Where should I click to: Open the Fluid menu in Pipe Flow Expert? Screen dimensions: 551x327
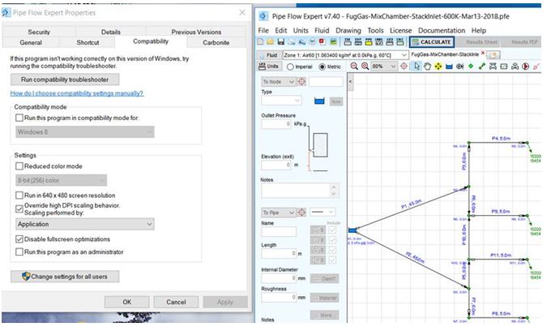click(322, 30)
